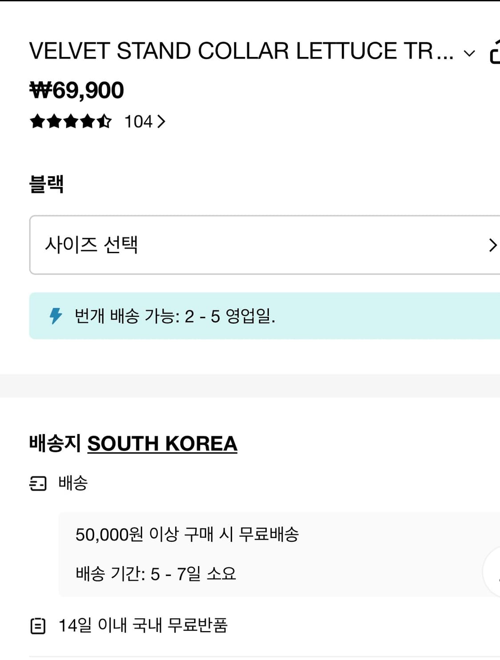Click the half-filled fifth star
Image resolution: width=500 pixels, height=660 pixels.
105,121
